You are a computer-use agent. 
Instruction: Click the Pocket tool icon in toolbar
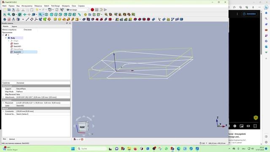[84, 19]
